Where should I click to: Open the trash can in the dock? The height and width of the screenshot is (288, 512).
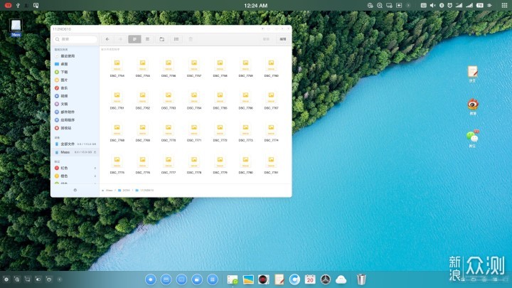pos(361,279)
